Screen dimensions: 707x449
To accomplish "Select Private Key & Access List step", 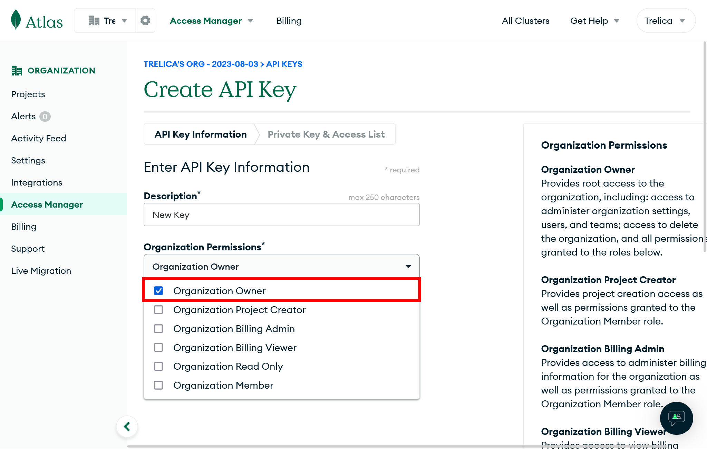I will tap(326, 134).
